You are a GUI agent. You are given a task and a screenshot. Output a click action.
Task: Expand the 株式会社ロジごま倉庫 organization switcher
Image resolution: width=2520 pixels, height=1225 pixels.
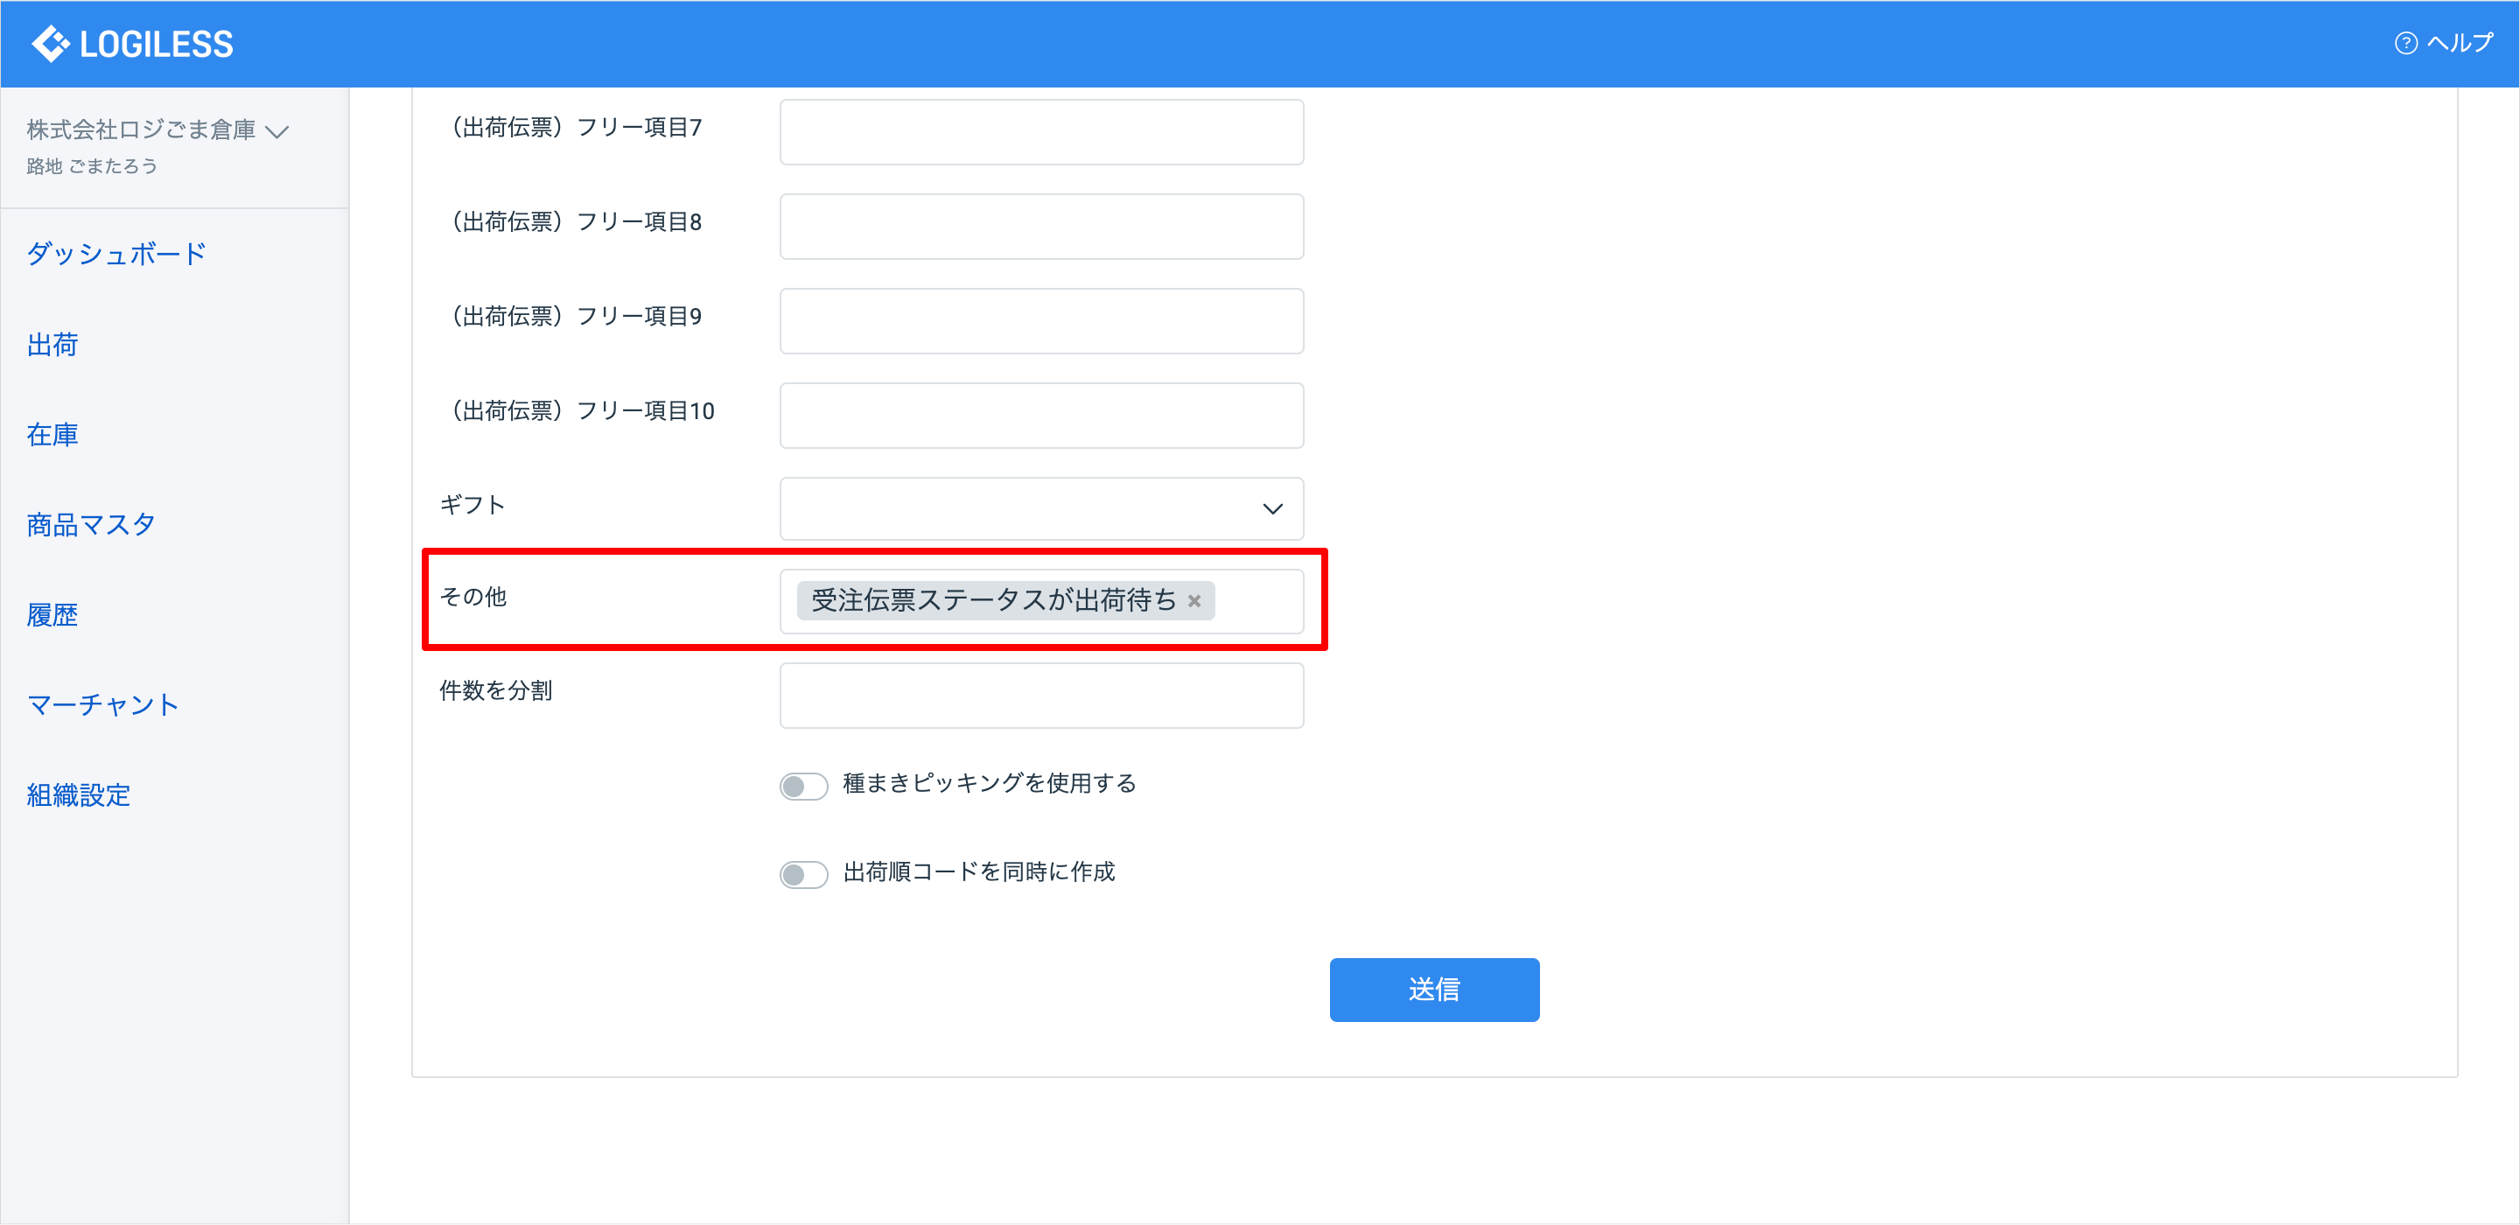pos(157,130)
